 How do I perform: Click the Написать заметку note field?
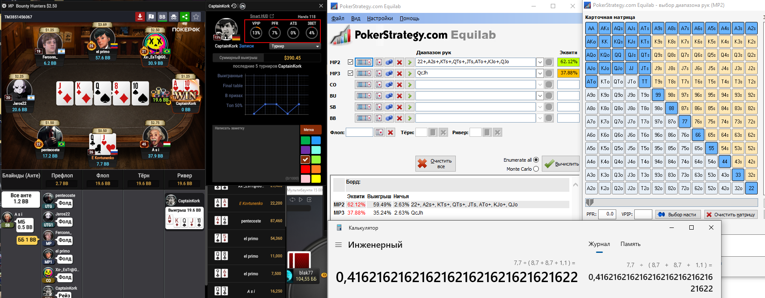point(256,153)
